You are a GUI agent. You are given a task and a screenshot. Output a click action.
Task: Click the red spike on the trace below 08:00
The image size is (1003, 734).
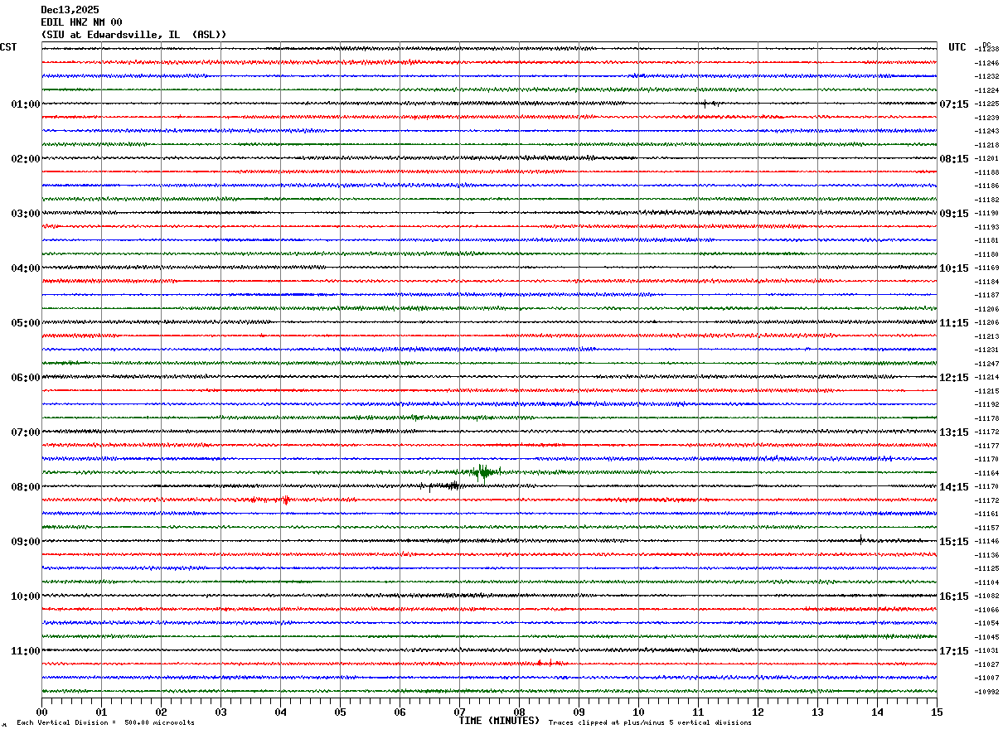286,500
